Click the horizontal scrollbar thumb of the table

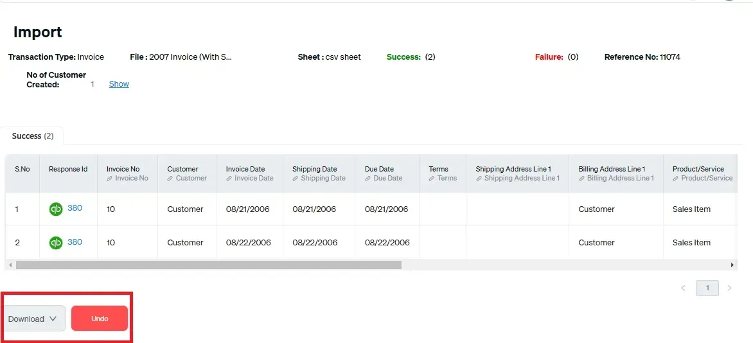(x=208, y=265)
